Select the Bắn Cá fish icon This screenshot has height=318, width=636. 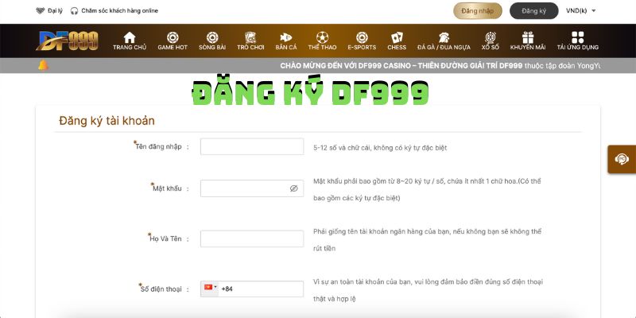286,37
